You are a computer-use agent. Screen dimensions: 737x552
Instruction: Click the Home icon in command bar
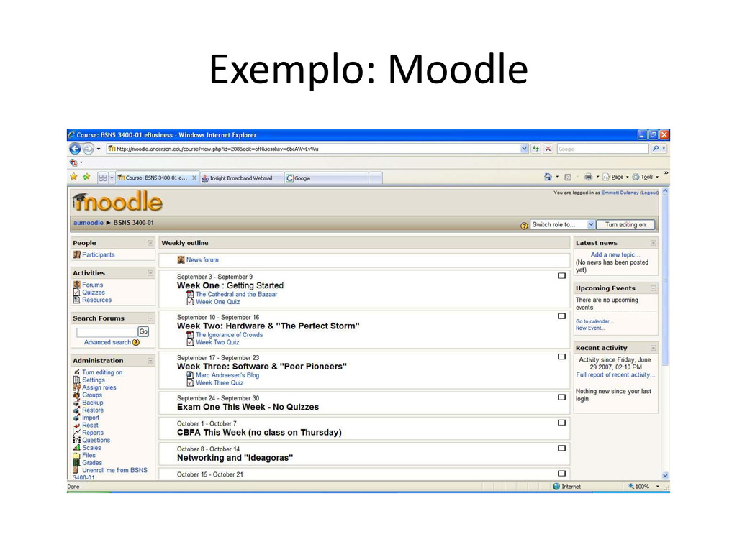point(548,177)
